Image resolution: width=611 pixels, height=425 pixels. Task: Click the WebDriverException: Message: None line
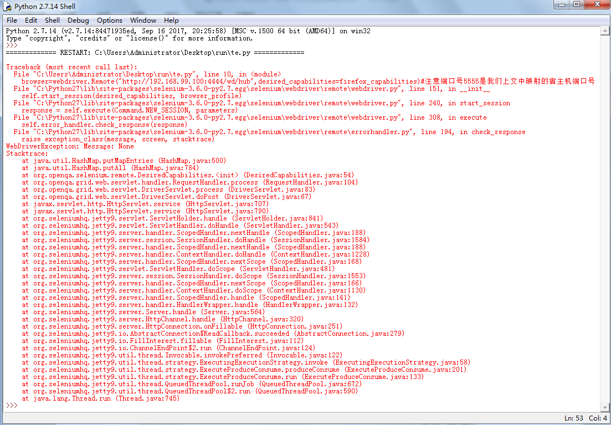point(70,146)
